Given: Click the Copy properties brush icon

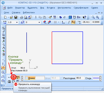Looking at the screenshot, I should tap(50, 17).
